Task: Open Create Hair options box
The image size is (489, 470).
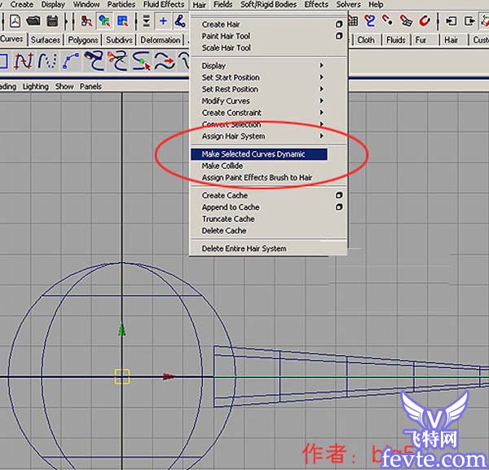Action: [x=339, y=24]
